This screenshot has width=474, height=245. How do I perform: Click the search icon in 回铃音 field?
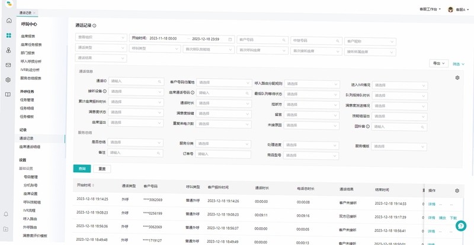click(422, 127)
